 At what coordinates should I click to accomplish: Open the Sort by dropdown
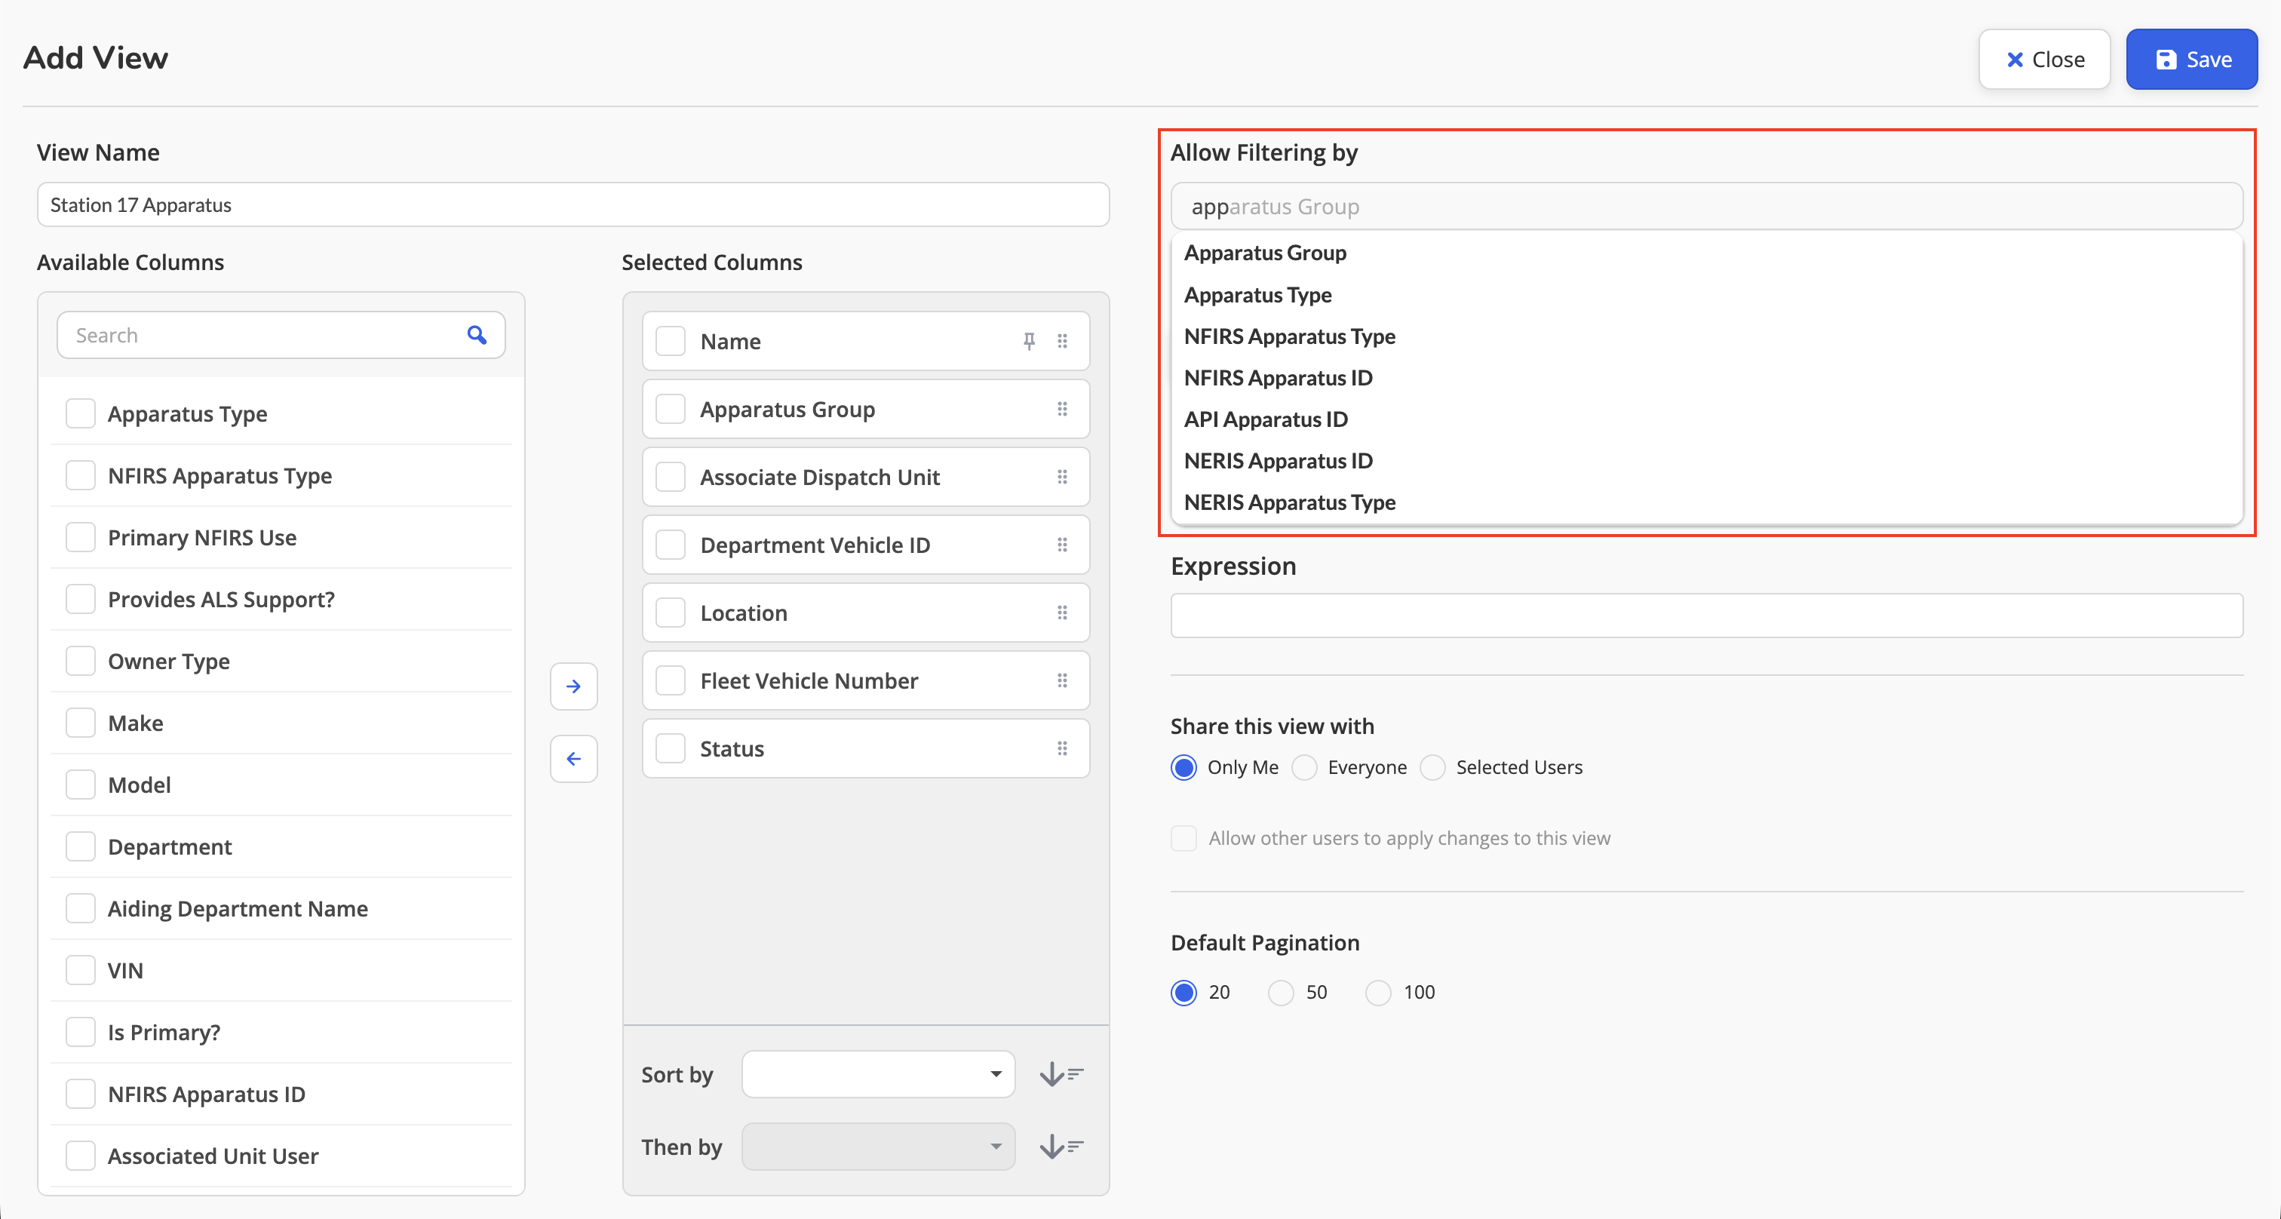tap(877, 1074)
